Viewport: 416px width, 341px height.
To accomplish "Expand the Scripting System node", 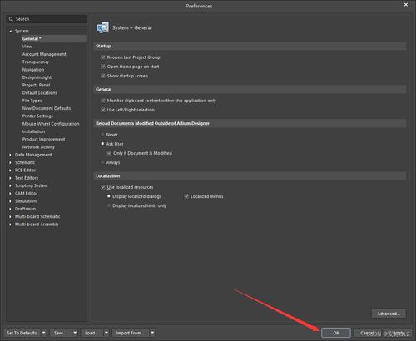I will [10, 185].
